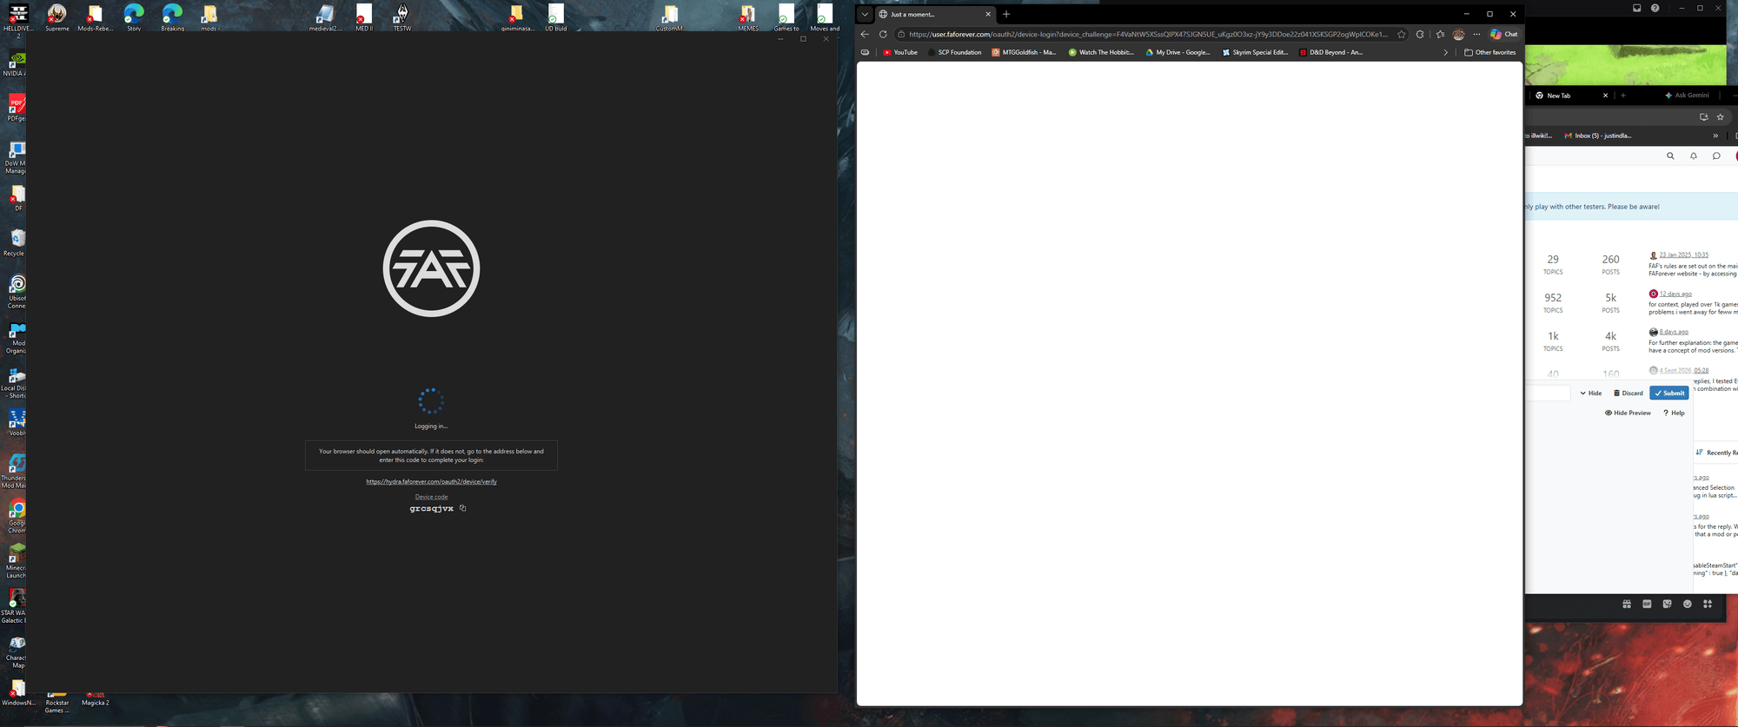Open Edge extensions puzzle icon
Viewport: 1738px width, 727px height.
pos(1420,35)
